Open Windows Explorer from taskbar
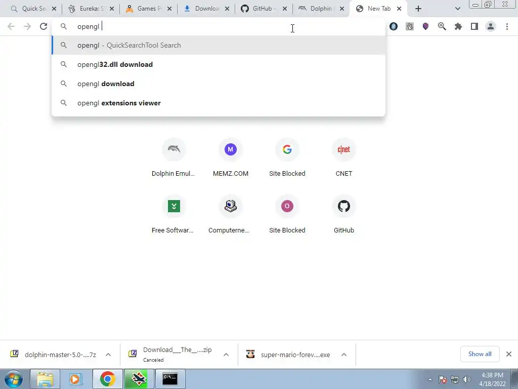 tap(45, 379)
